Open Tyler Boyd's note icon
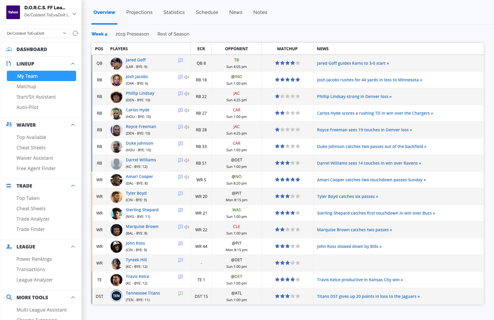The width and height of the screenshot is (494, 320). pos(181,194)
